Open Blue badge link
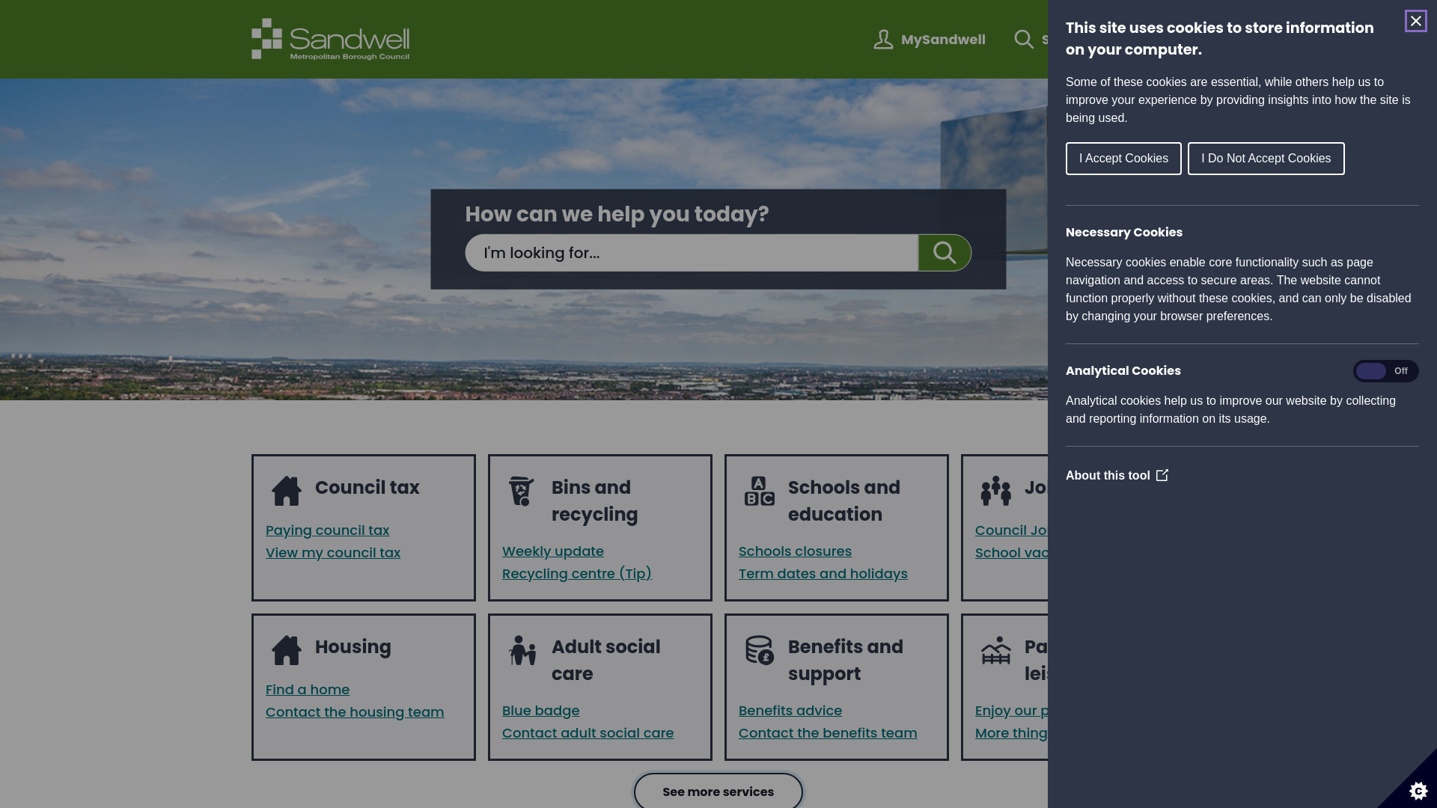This screenshot has height=808, width=1437. [541, 711]
